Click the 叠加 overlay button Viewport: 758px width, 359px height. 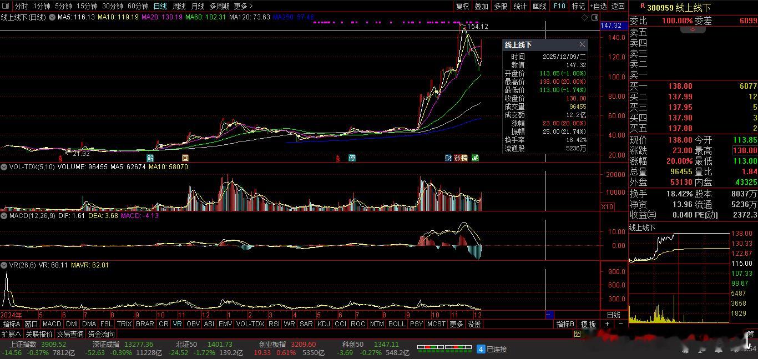click(481, 6)
